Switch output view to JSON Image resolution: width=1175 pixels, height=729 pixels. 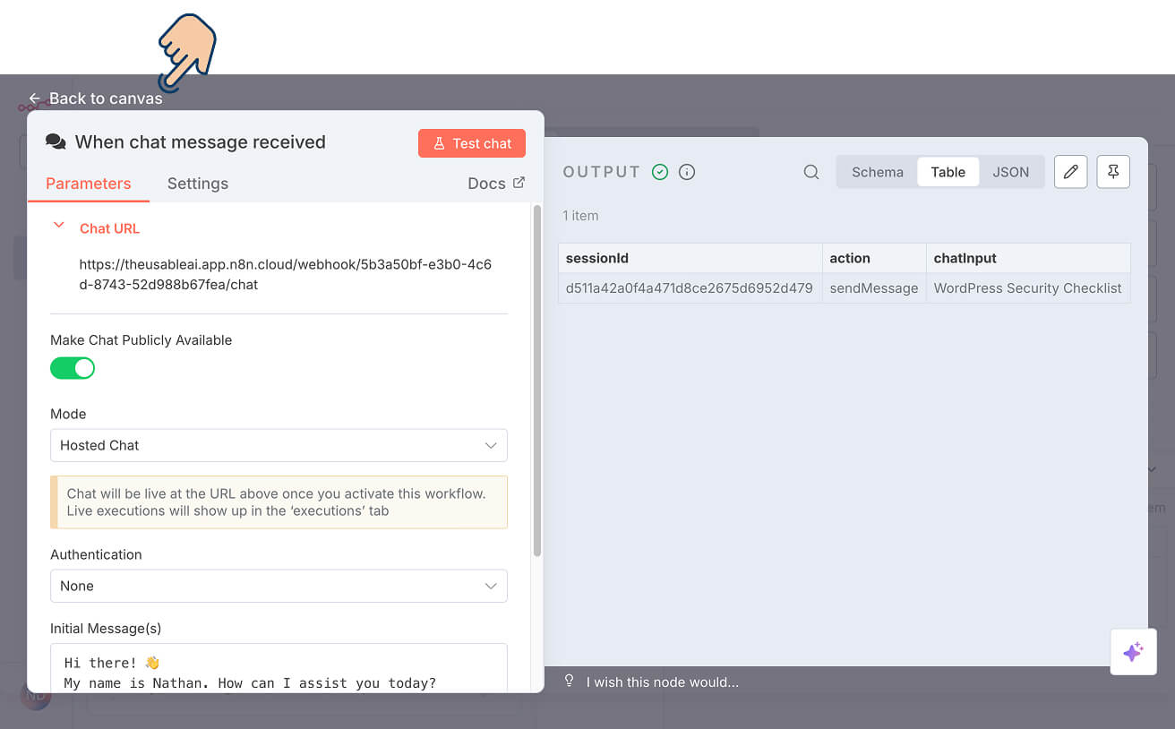tap(1011, 171)
